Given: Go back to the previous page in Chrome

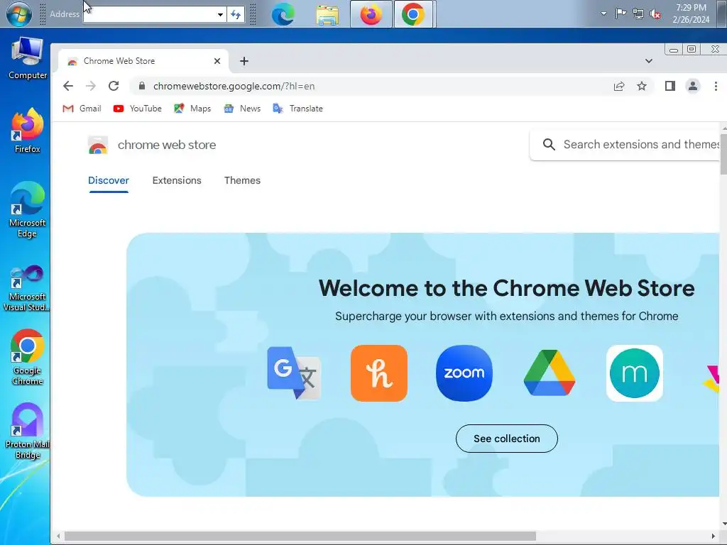Looking at the screenshot, I should [68, 86].
